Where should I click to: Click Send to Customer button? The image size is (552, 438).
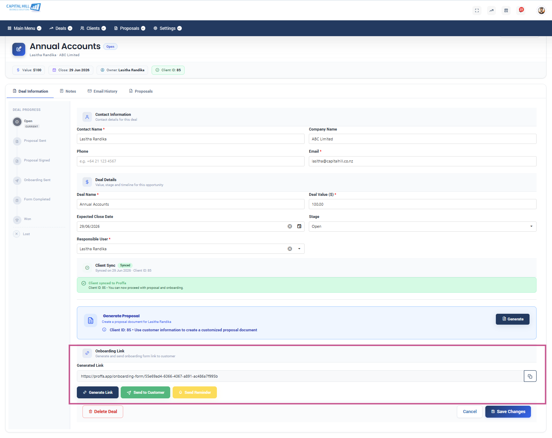(x=145, y=392)
